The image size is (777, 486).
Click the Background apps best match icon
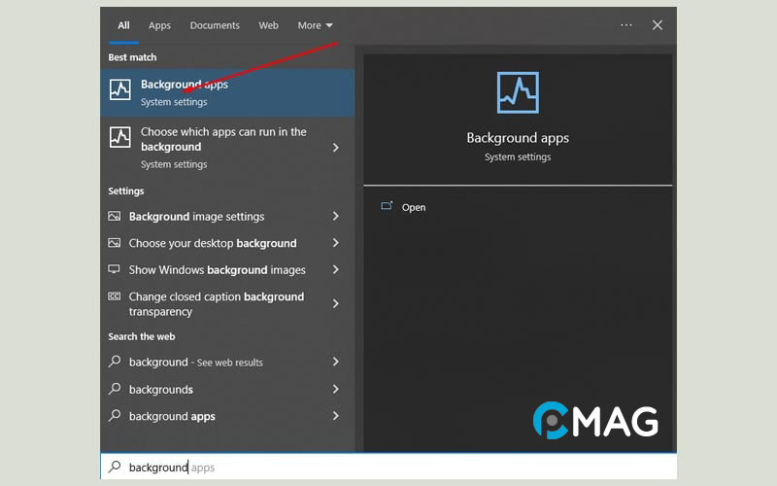(119, 91)
